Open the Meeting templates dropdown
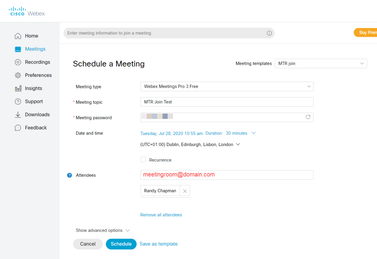The image size is (377, 259). point(321,64)
